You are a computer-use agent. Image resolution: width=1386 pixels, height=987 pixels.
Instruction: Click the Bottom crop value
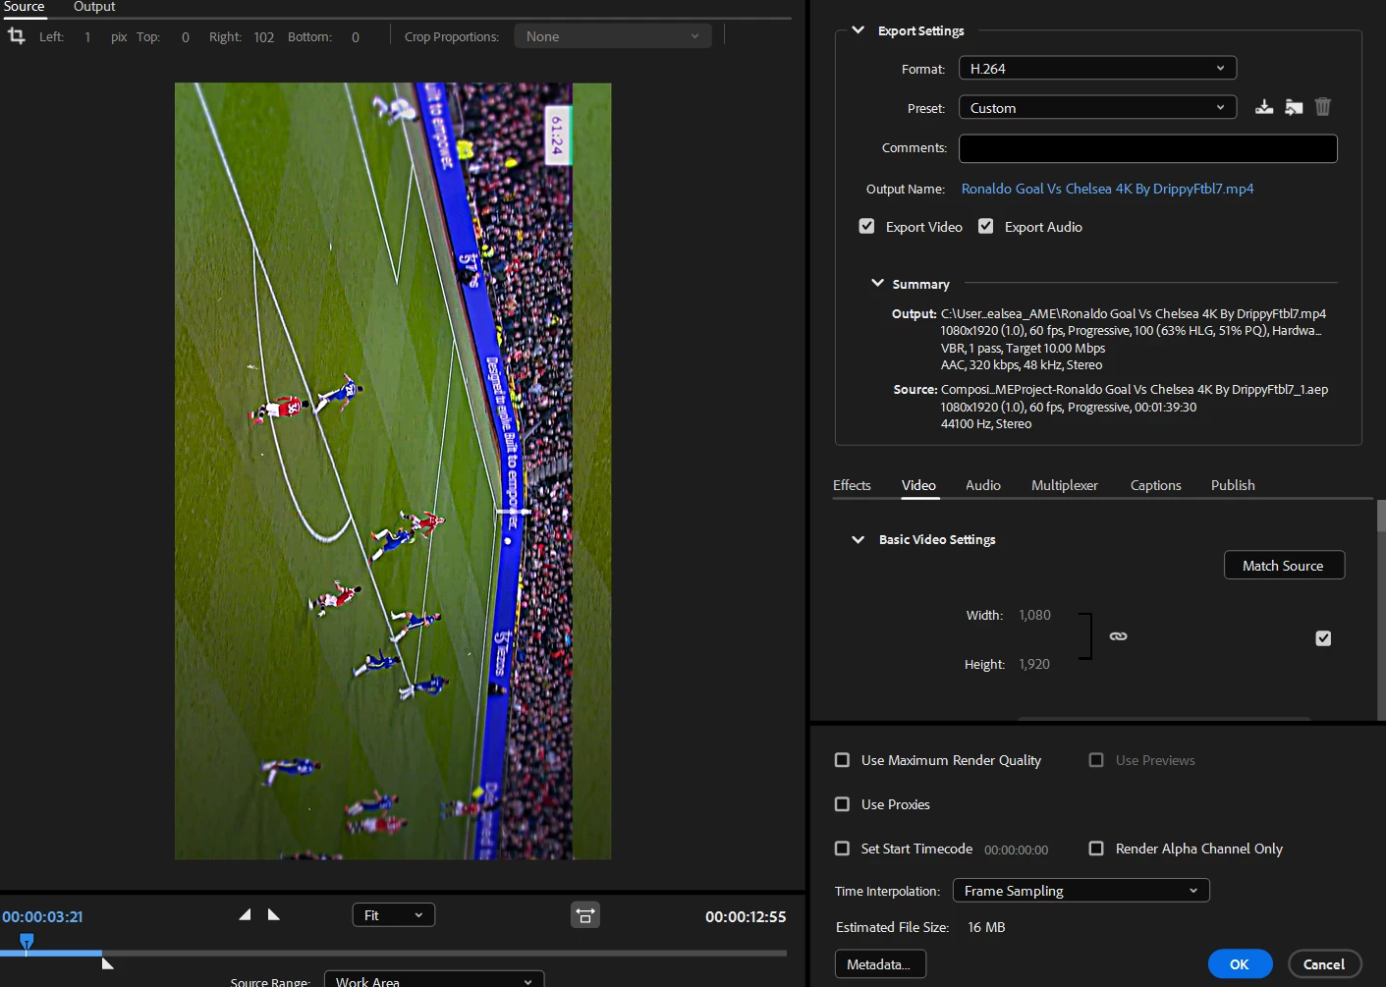[x=356, y=37]
